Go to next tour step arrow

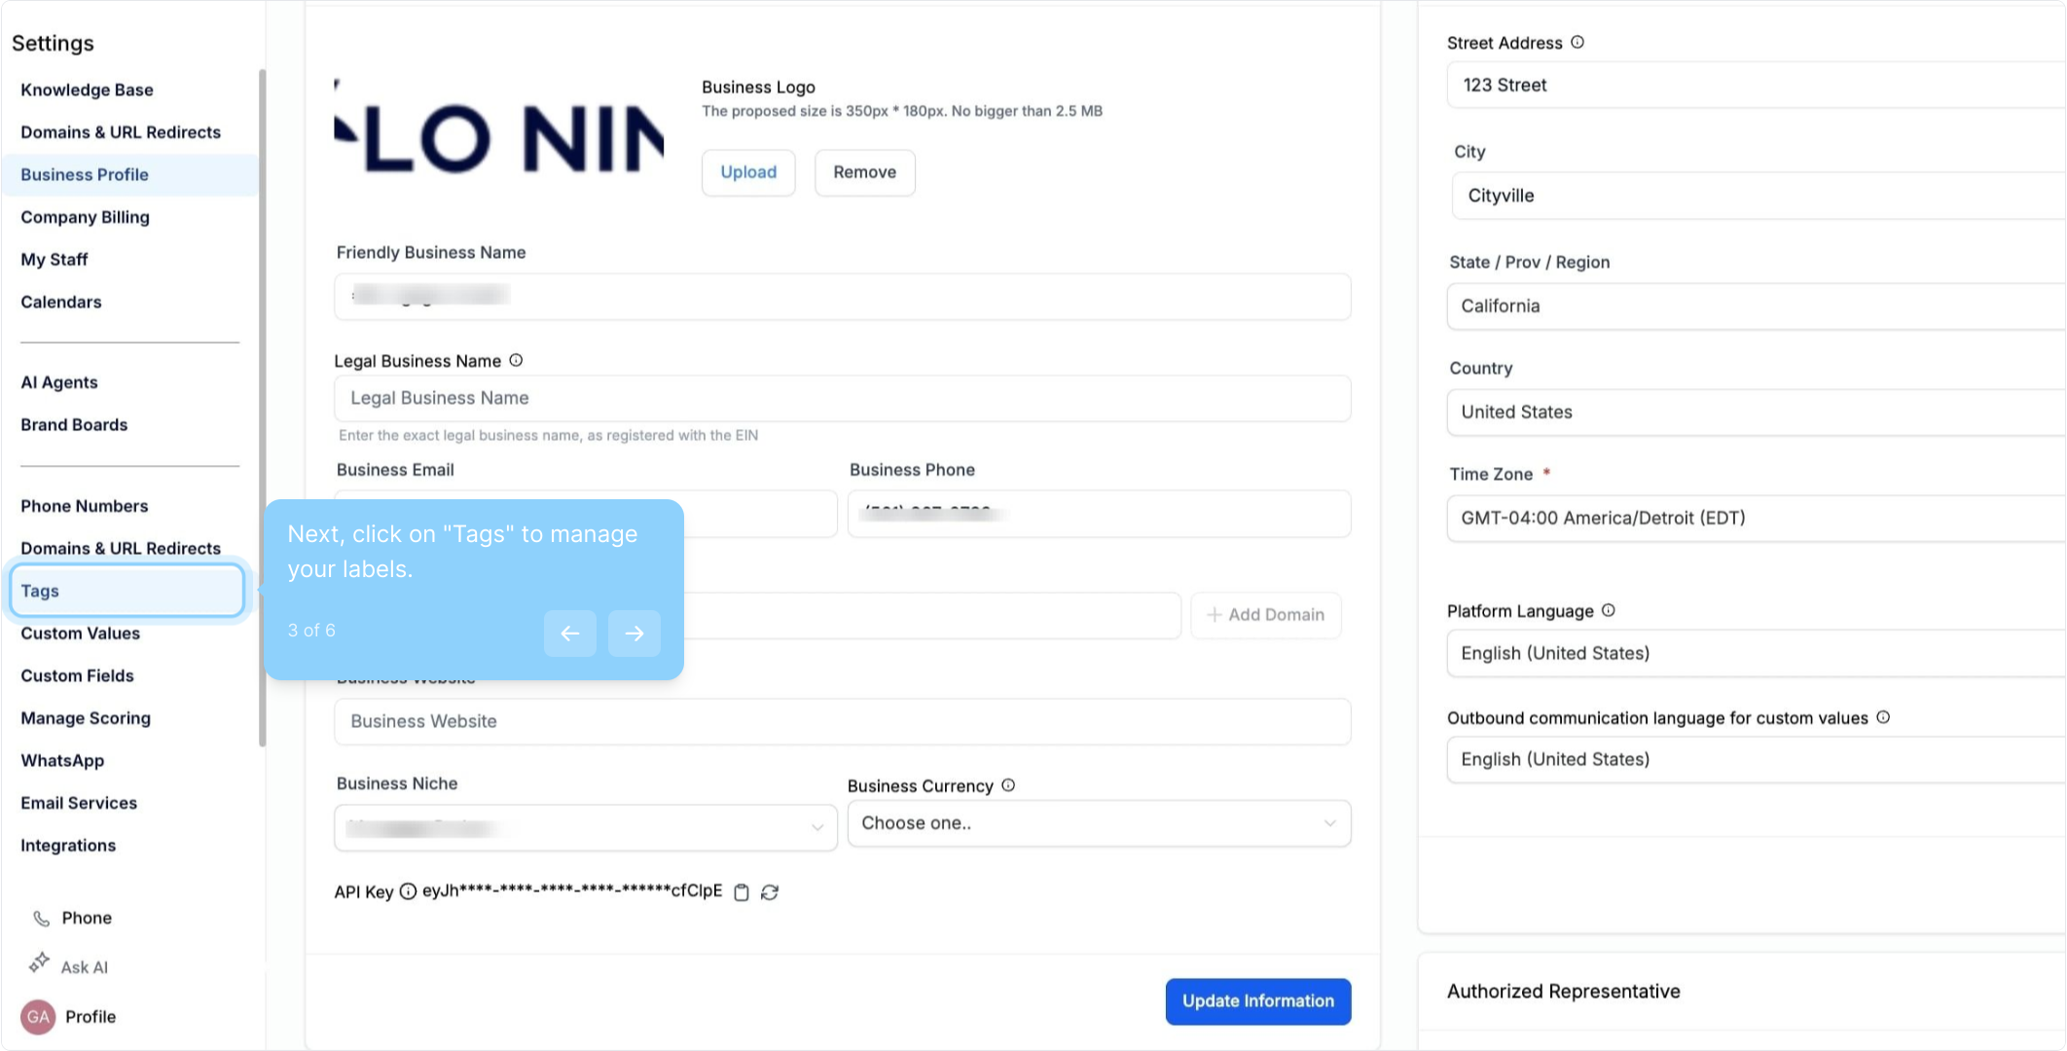click(635, 634)
